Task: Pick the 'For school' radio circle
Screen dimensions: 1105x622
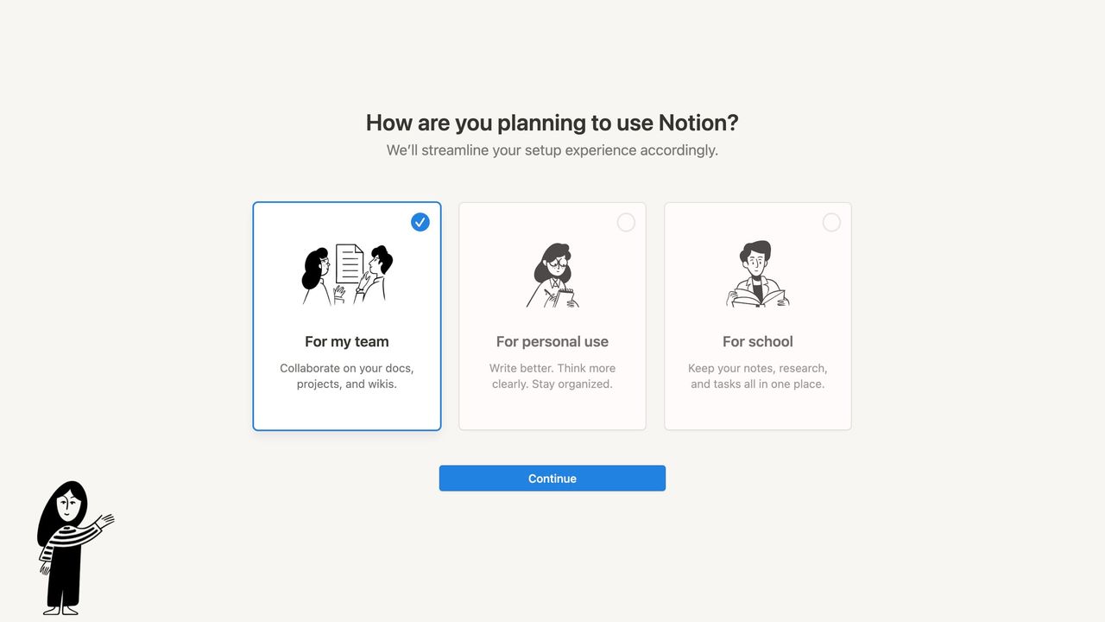Action: [x=831, y=222]
